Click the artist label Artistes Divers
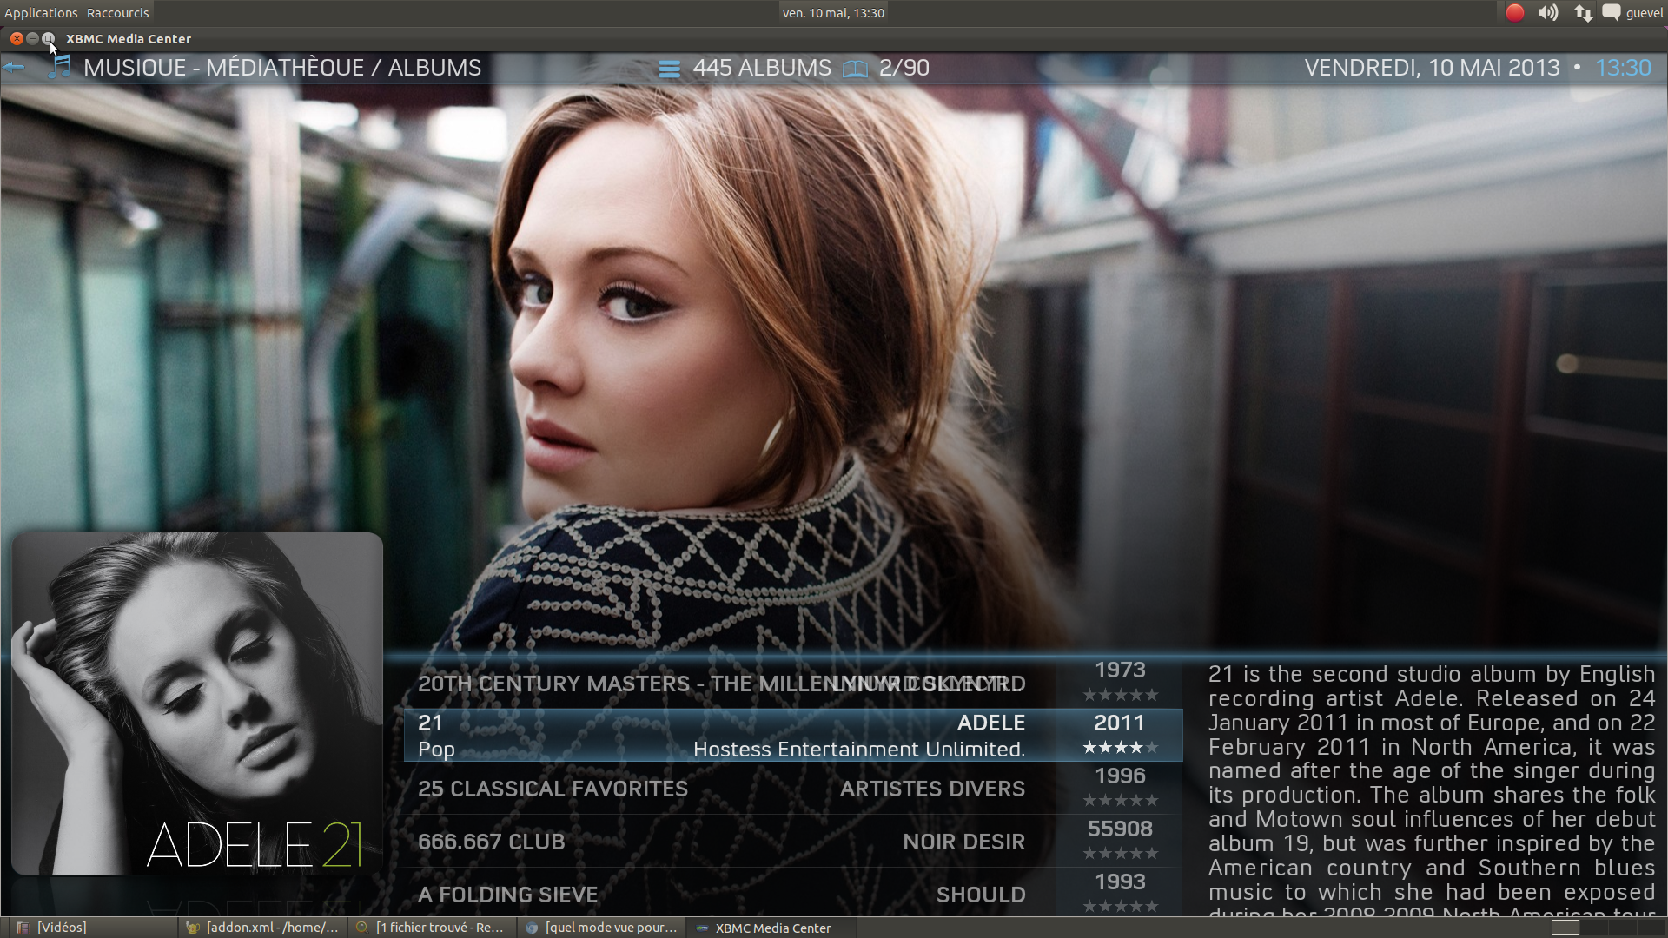Image resolution: width=1668 pixels, height=938 pixels. pos(932,789)
